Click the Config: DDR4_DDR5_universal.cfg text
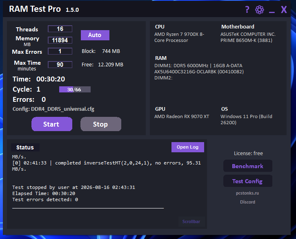Image resolution: width=296 pixels, height=239 pixels. tap(53, 109)
